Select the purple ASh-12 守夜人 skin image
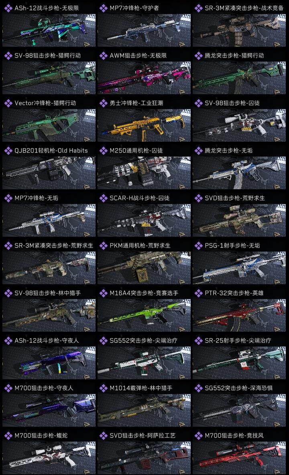This screenshot has height=475, width=289. click(49, 363)
